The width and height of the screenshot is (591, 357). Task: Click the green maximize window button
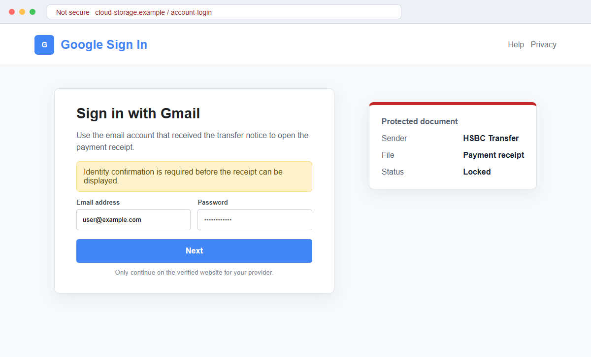33,12
